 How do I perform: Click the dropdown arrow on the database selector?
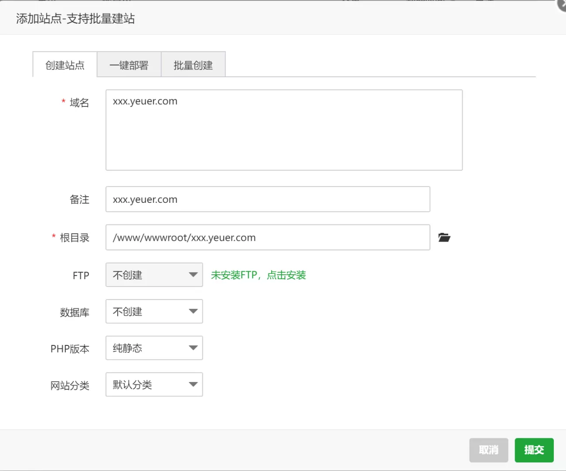coord(193,311)
